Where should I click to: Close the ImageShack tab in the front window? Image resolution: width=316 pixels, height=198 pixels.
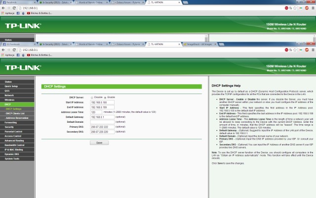[215, 44]
